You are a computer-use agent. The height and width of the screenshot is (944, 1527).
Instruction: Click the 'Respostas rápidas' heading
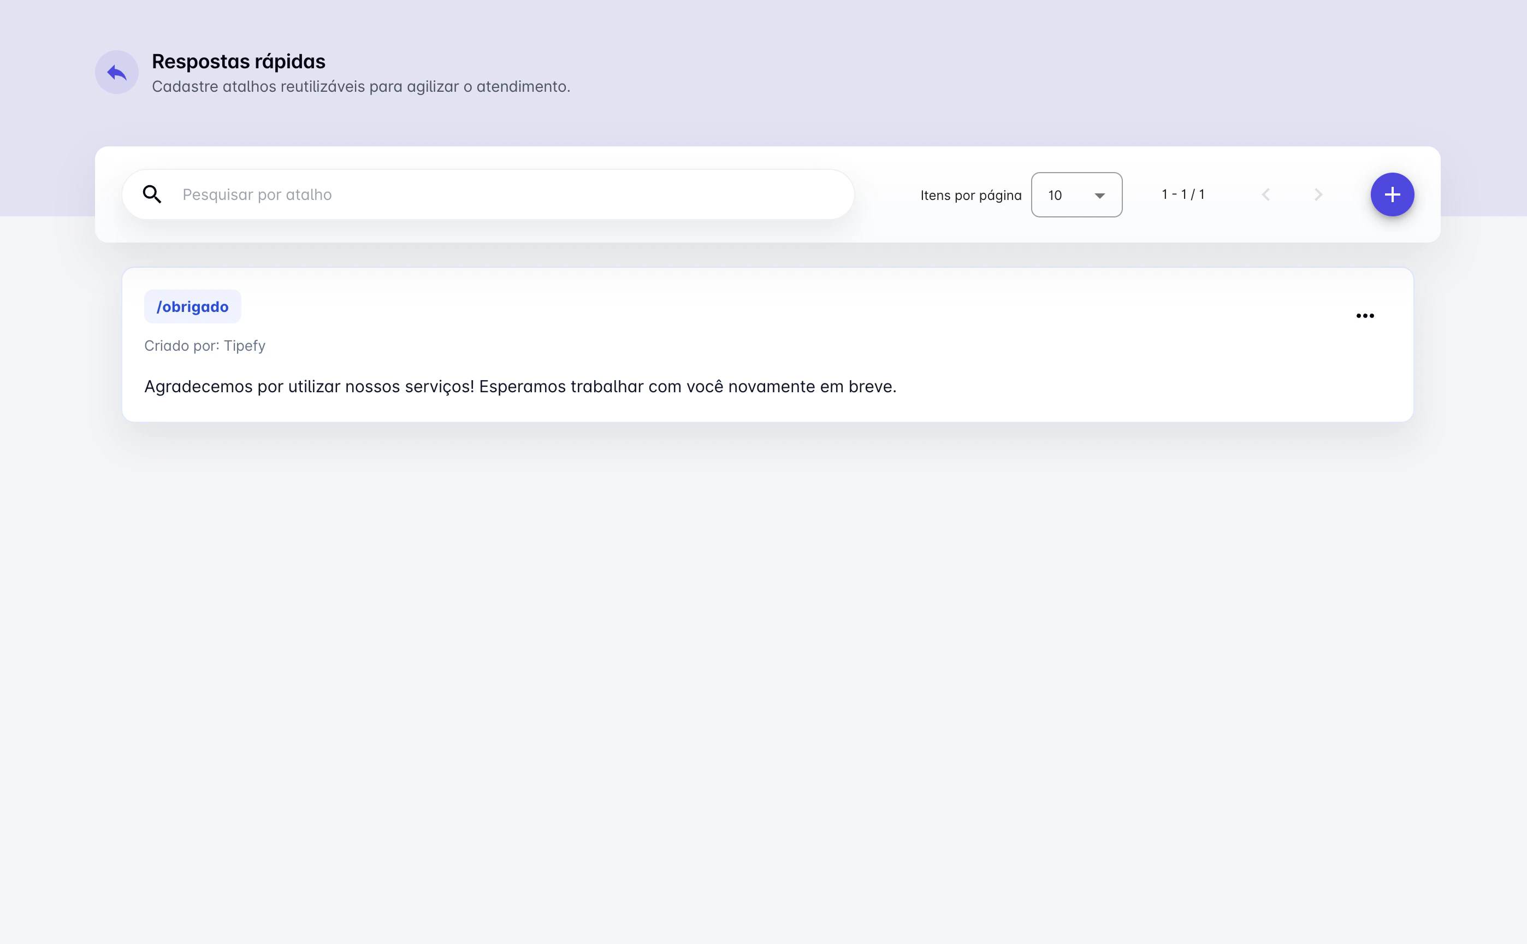pos(238,62)
